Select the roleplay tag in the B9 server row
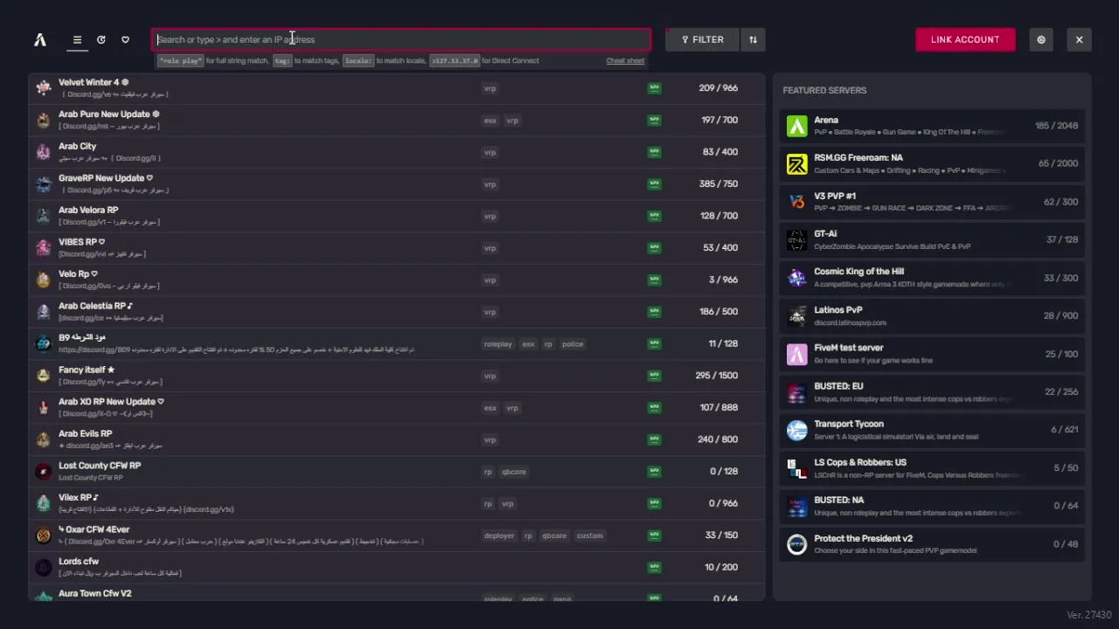 (x=498, y=344)
